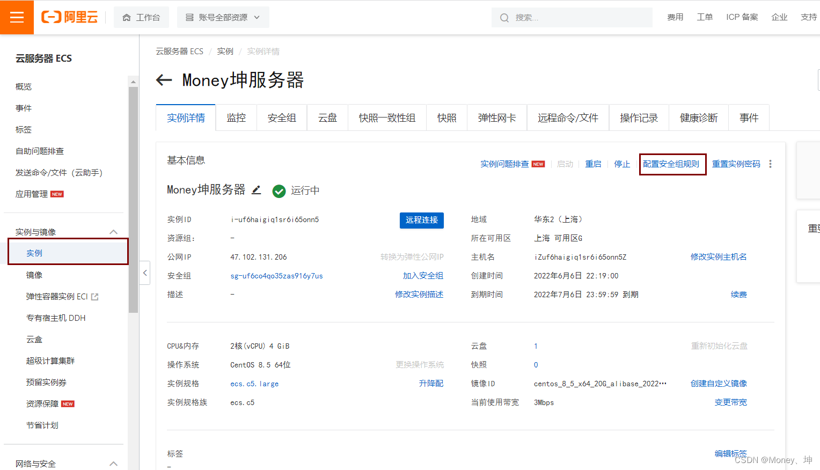
Task: Open 概览 in the sidebar
Action: [x=24, y=86]
